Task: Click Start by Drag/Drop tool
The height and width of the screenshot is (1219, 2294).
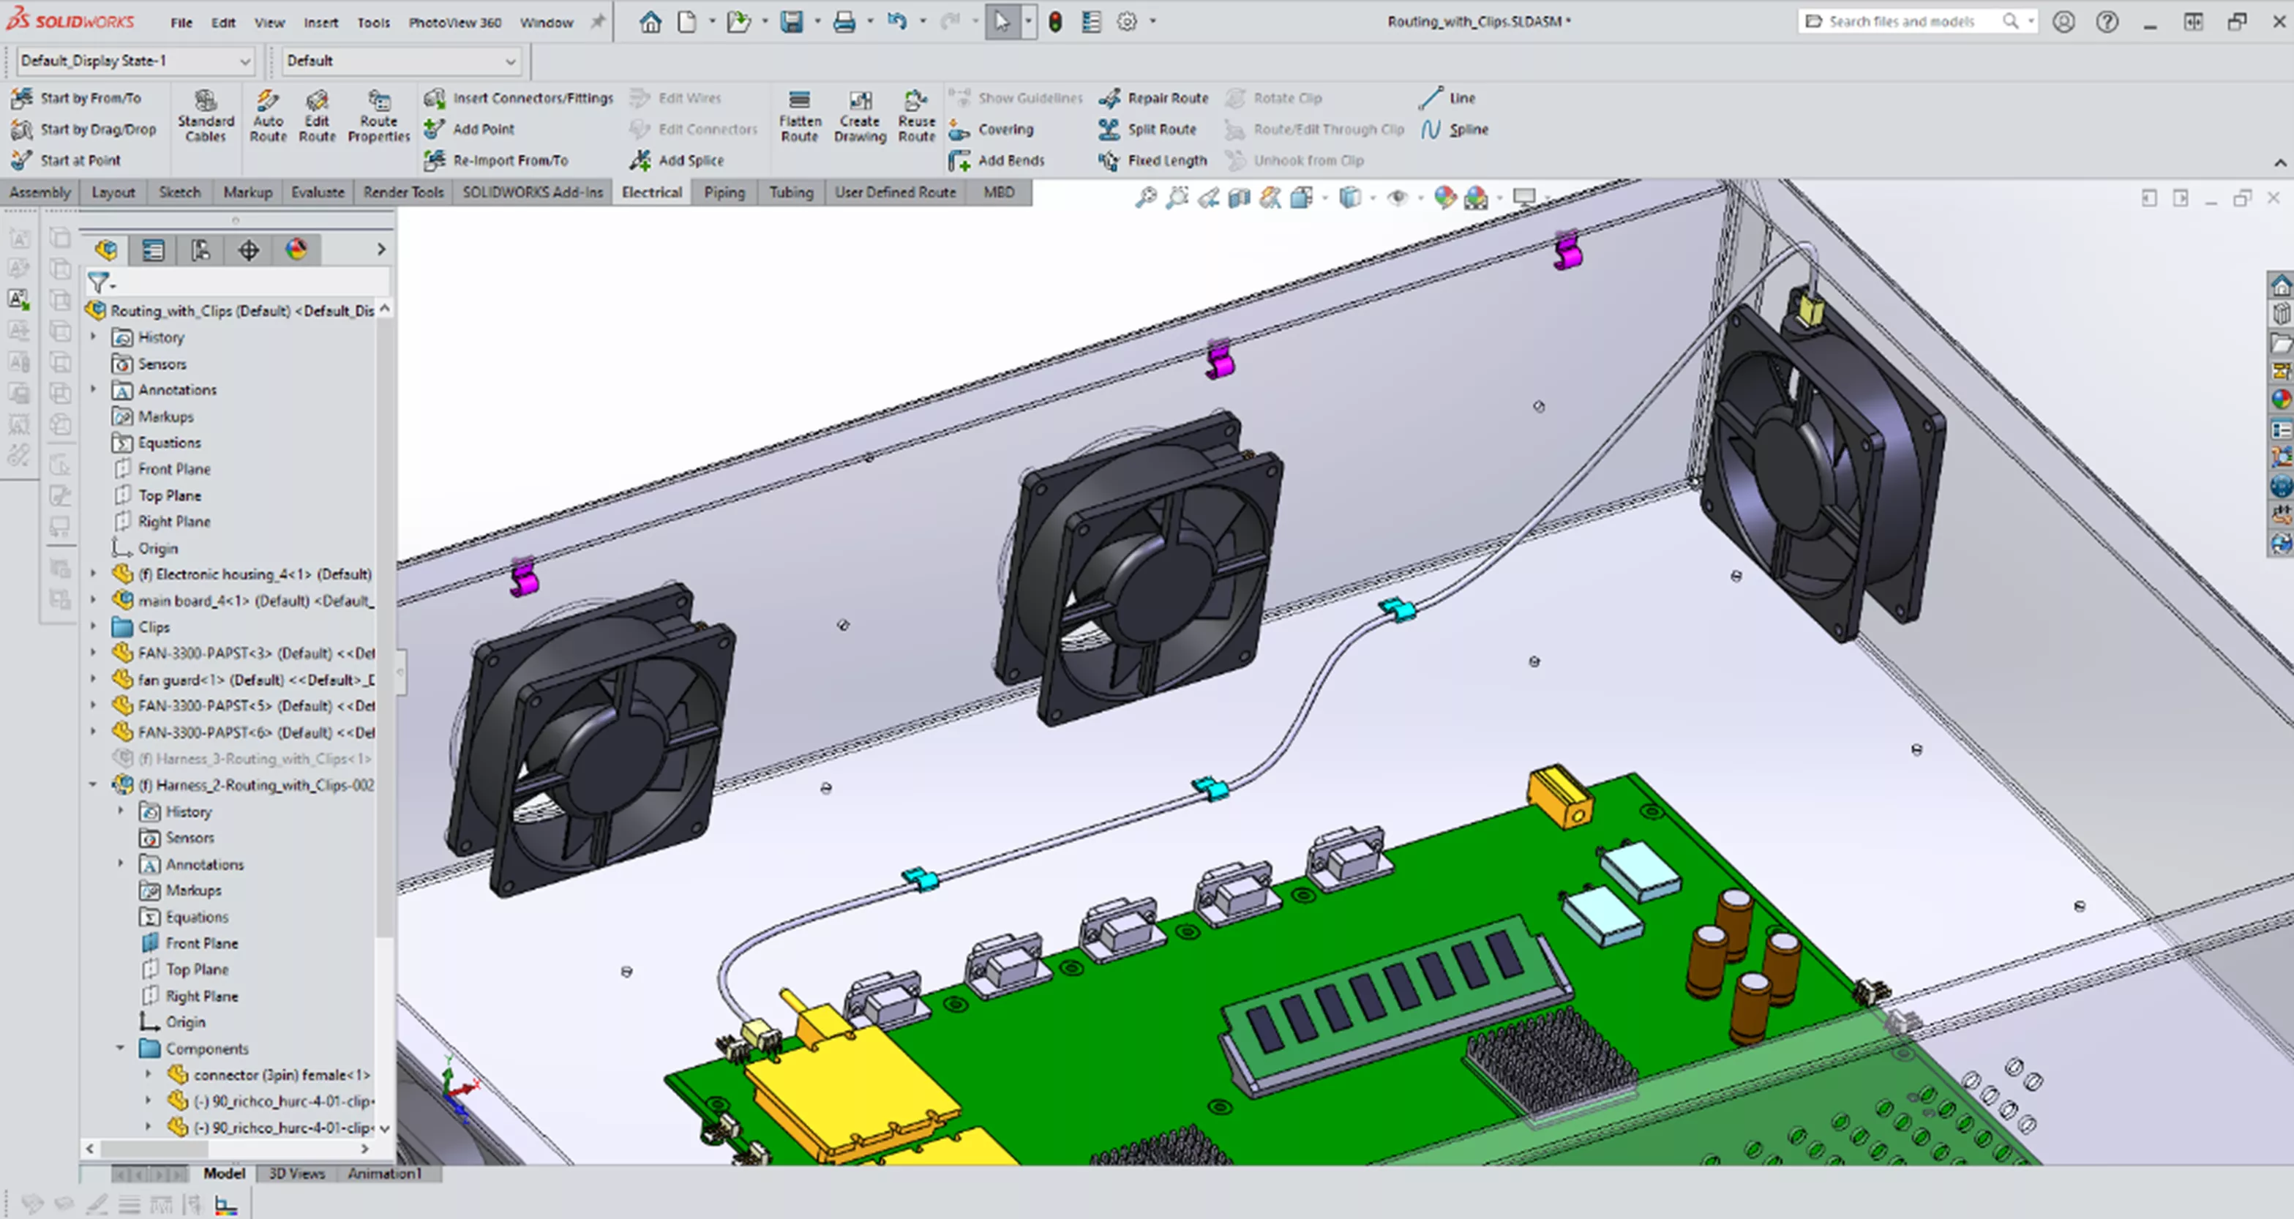Action: click(x=83, y=129)
